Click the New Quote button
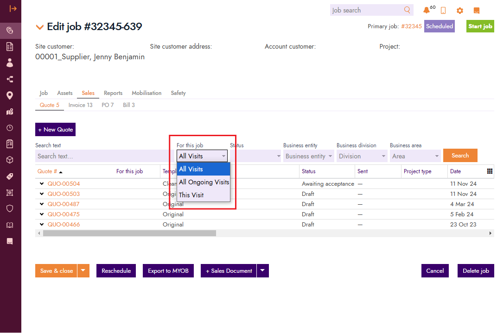The height and width of the screenshot is (333, 497). (x=55, y=130)
